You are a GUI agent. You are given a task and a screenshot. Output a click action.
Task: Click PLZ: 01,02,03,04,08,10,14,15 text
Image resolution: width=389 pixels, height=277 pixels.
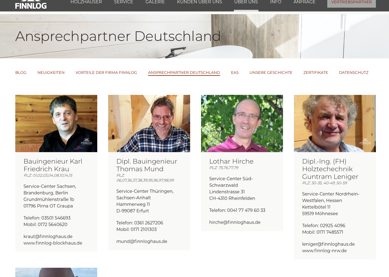pyautogui.click(x=48, y=175)
